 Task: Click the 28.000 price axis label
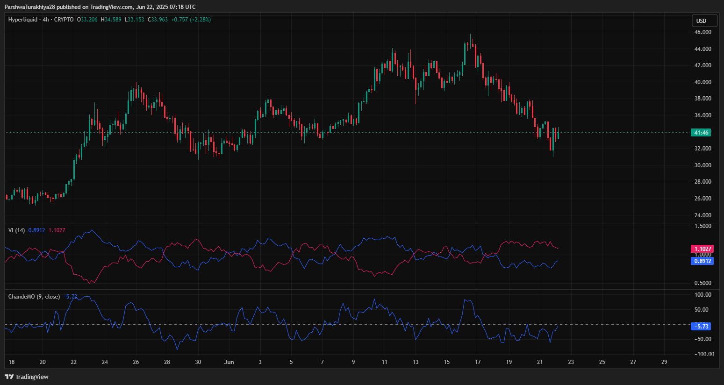click(703, 182)
